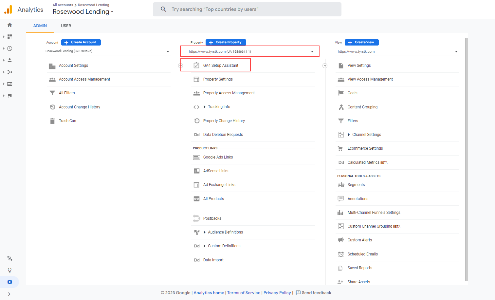Click the Goals flag icon

coord(341,93)
